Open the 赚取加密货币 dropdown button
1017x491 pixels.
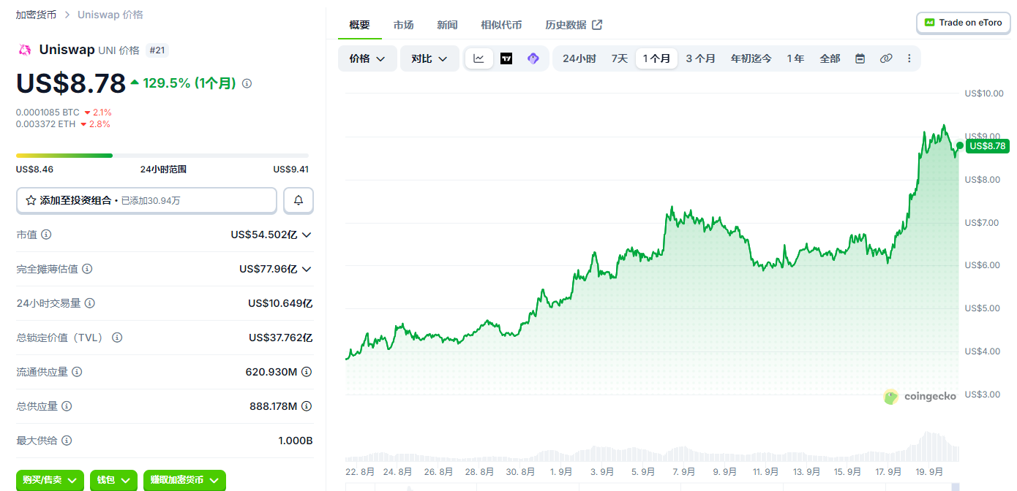[184, 480]
